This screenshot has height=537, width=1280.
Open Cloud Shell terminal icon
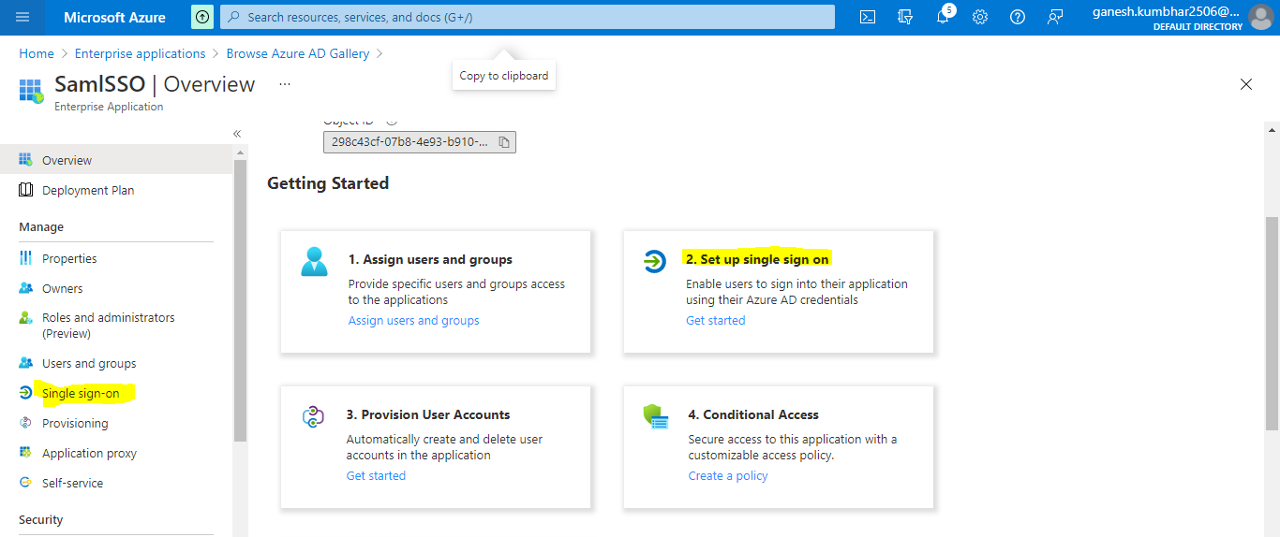(x=868, y=17)
